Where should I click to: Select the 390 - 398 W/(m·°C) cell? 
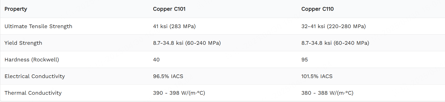[x=179, y=93]
